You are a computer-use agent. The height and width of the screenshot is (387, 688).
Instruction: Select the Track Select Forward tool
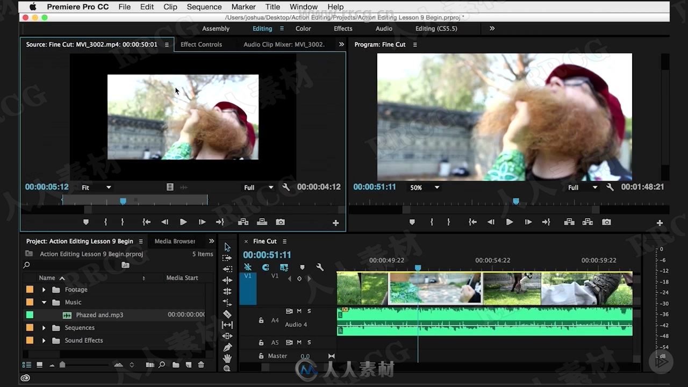pyautogui.click(x=227, y=258)
